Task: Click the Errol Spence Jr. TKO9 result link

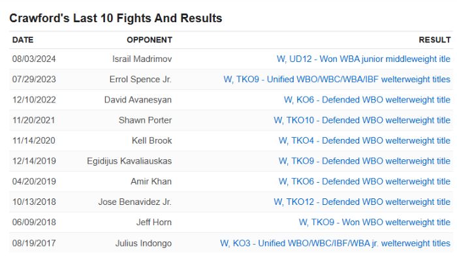Action: click(337, 80)
